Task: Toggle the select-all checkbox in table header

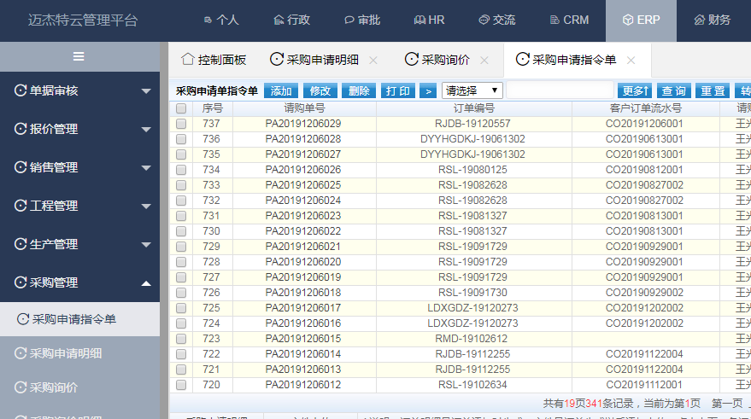Action: [181, 108]
